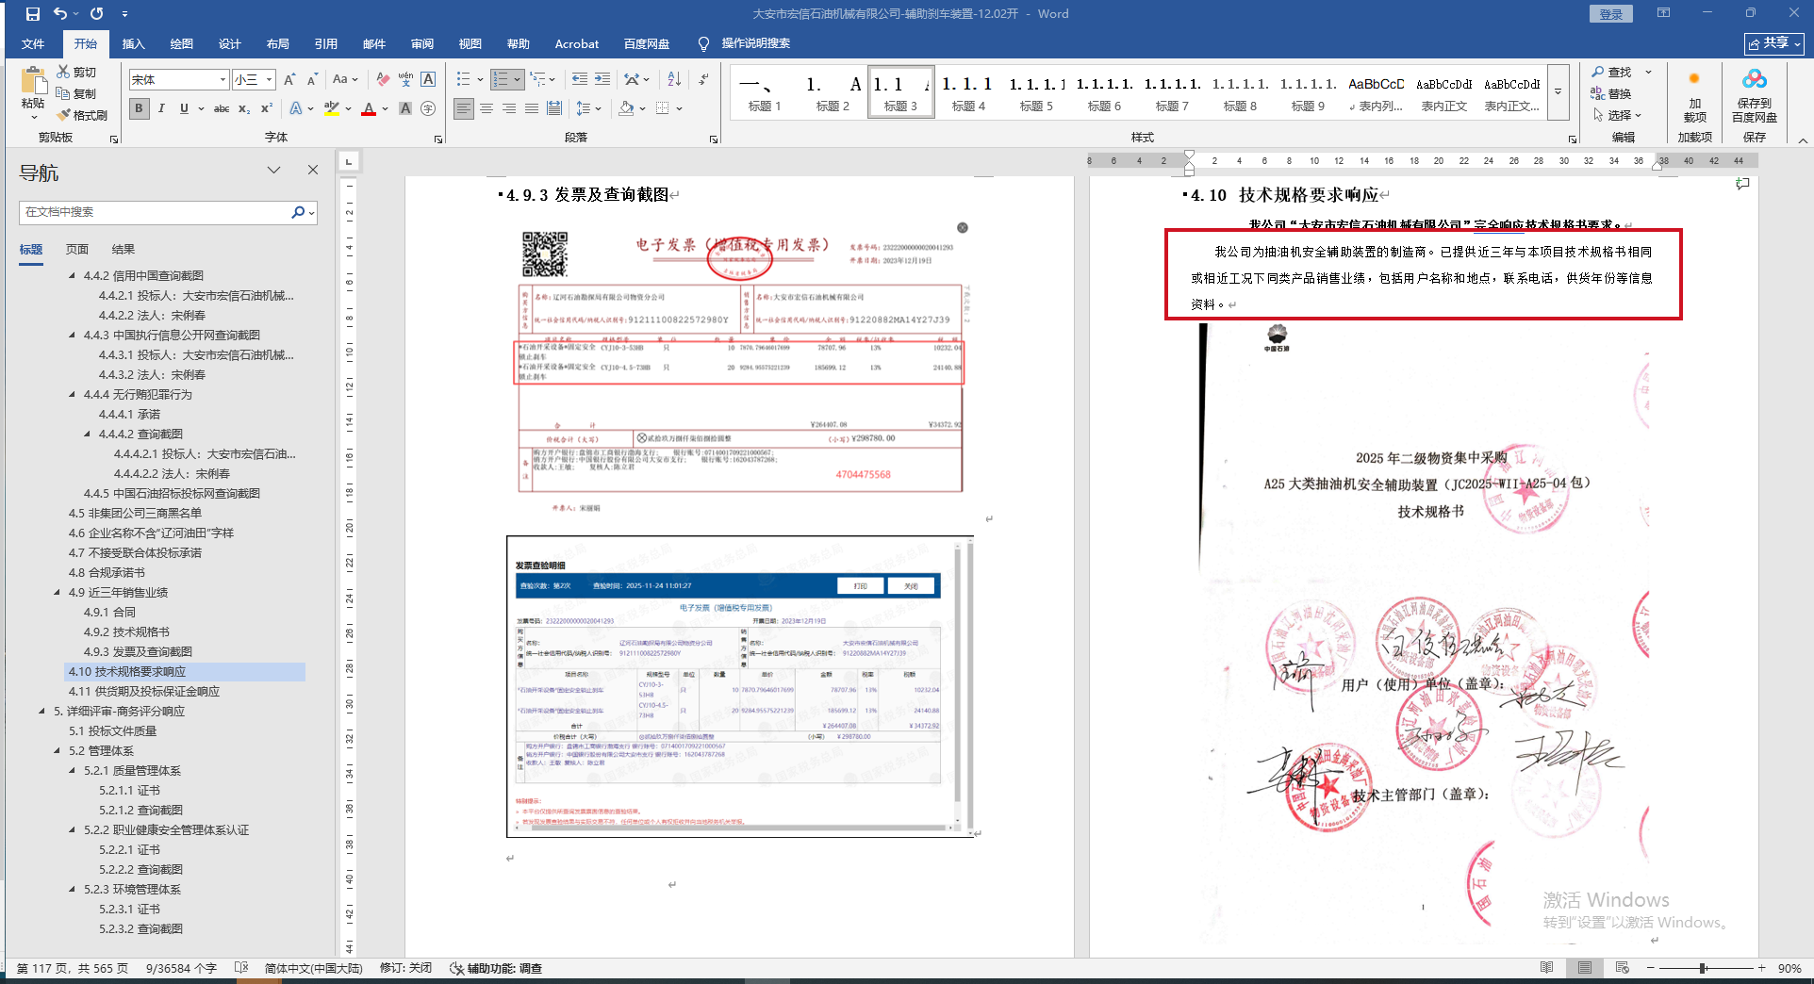Cut selection with 剪切 scissors
This screenshot has width=1814, height=984.
coord(76,72)
